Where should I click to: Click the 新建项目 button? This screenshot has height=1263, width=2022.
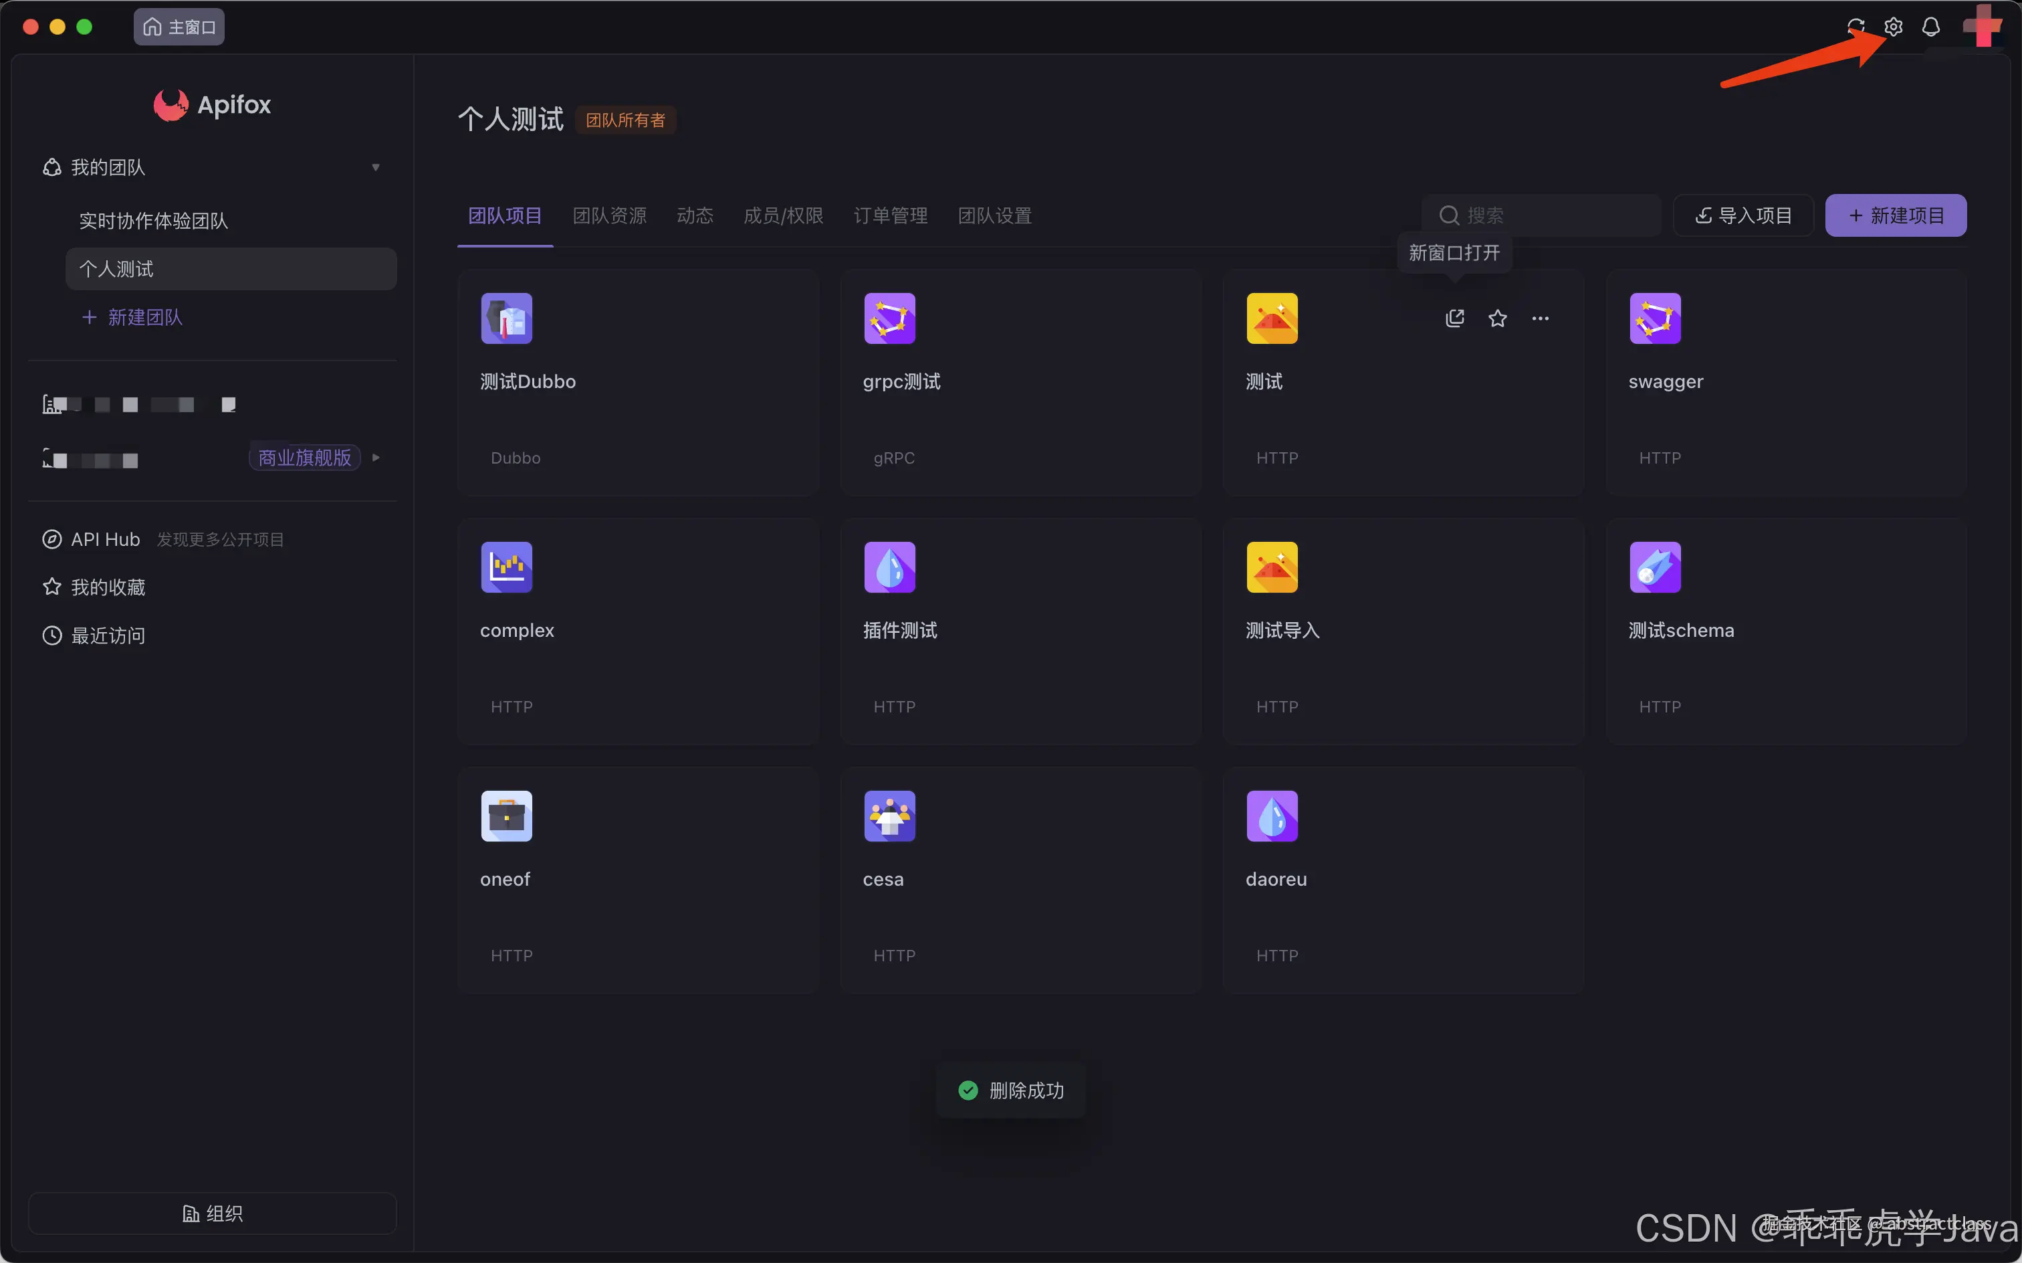pos(1895,215)
